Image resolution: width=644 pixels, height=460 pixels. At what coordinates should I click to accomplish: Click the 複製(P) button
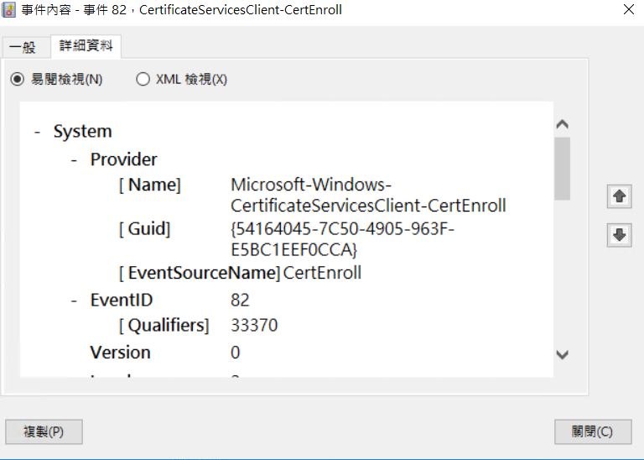pos(44,431)
